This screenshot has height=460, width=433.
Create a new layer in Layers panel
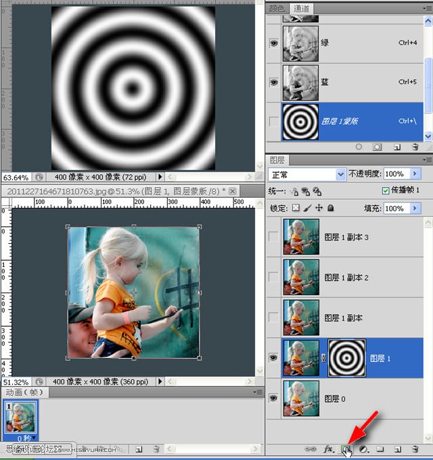click(x=398, y=449)
